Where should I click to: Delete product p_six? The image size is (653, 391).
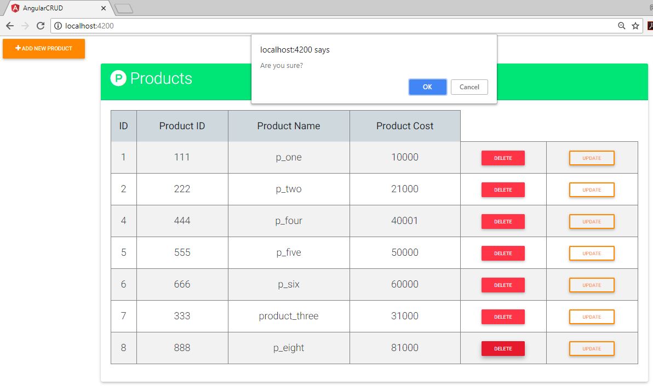pyautogui.click(x=503, y=285)
